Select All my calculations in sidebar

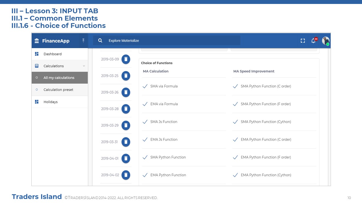click(59, 78)
